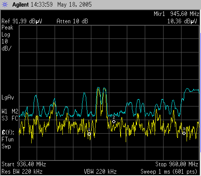This screenshot has width=201, height=176.
Task: Select marker 2 diamond on the trace
Action: 114,122
